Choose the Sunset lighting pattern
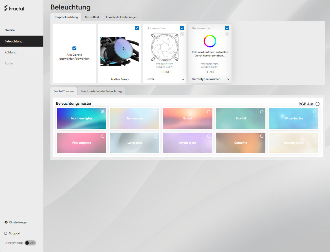This screenshot has width=330, height=252. click(x=188, y=118)
